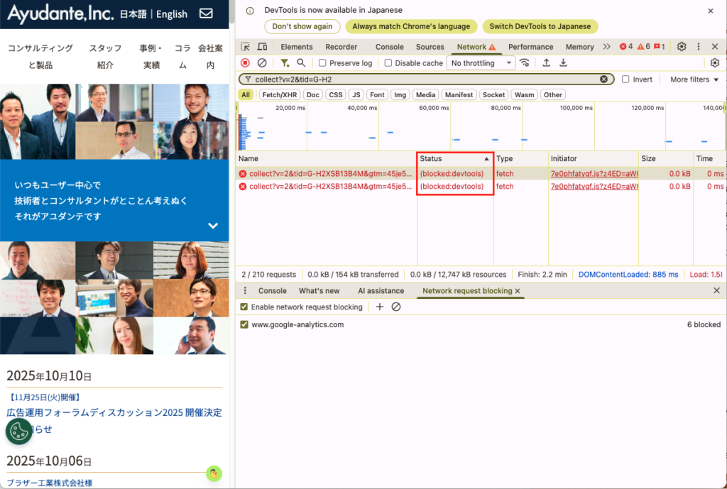This screenshot has height=489, width=727.
Task: Filter requests by Fetch/XHR type
Action: 278,94
